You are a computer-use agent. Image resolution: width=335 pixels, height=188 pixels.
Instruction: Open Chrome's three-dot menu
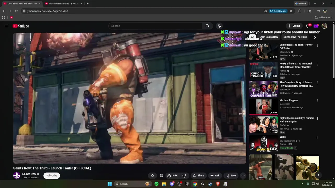[331, 11]
